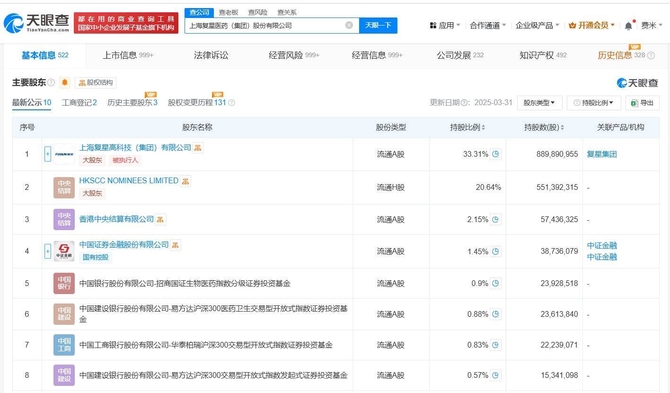Screen dimensions: 670x393
Task: View pie chart icon beside 0.88%
Action: (x=495, y=314)
